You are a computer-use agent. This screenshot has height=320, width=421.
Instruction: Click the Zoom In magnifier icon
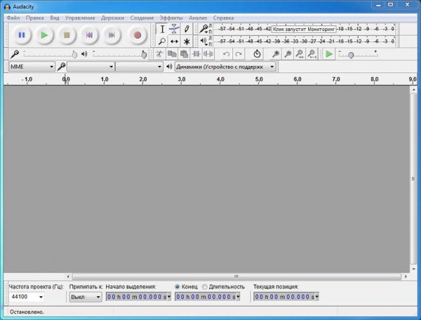(x=276, y=54)
